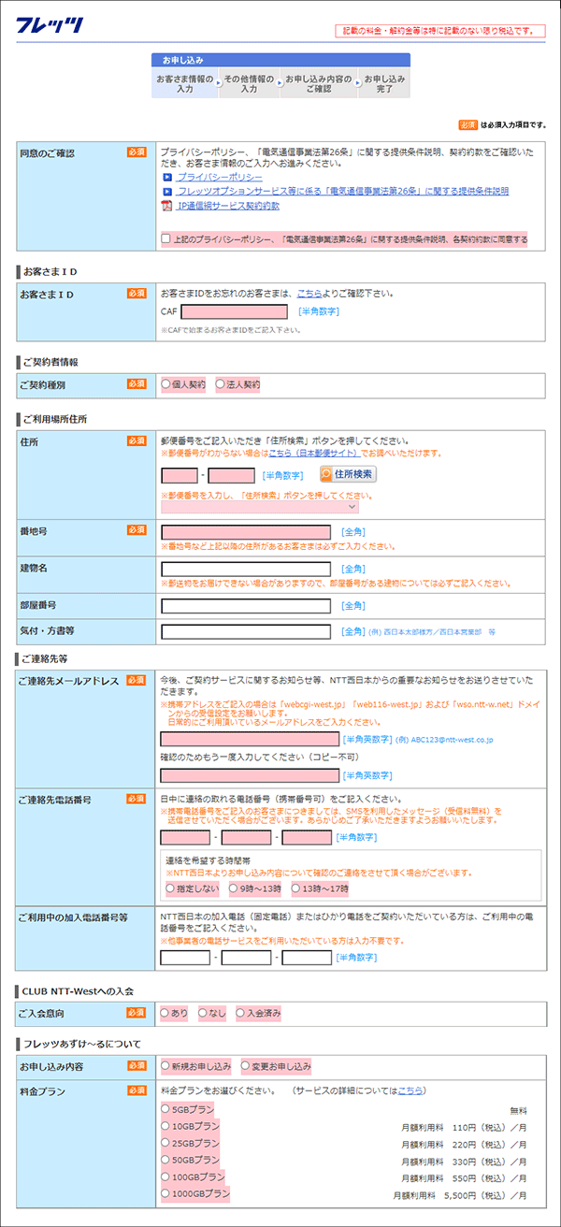
Task: Click the 部屋番号 input field
Action: click(246, 606)
